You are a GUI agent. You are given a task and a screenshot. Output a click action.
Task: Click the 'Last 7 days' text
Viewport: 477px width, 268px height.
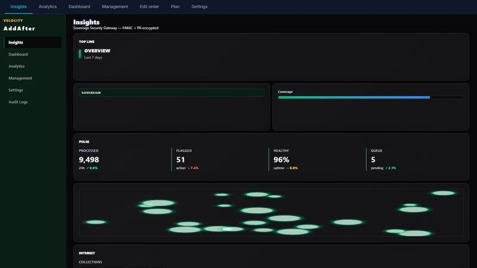pos(93,57)
